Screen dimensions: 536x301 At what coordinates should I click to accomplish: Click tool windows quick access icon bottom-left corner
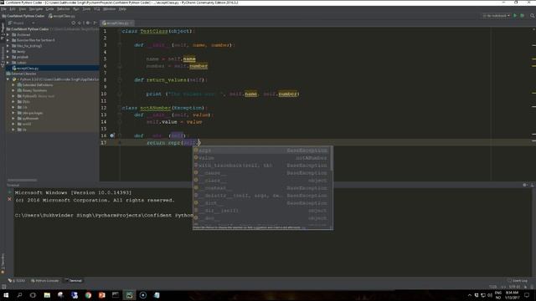pos(3,287)
